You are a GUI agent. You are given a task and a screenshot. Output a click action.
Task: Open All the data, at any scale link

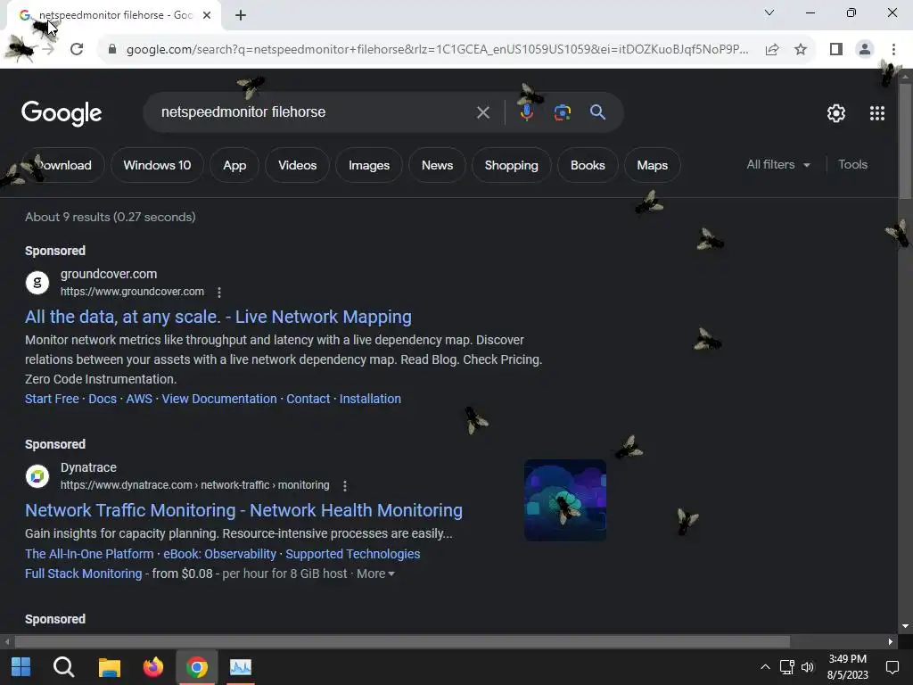(x=218, y=317)
